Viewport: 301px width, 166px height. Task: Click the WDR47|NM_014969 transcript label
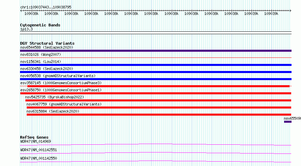[36, 141]
